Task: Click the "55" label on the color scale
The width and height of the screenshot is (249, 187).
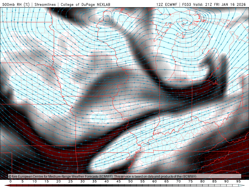Action: 143,181
